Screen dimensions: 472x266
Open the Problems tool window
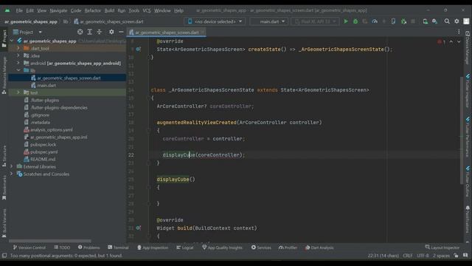point(88,248)
